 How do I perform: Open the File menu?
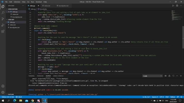point(6,2)
